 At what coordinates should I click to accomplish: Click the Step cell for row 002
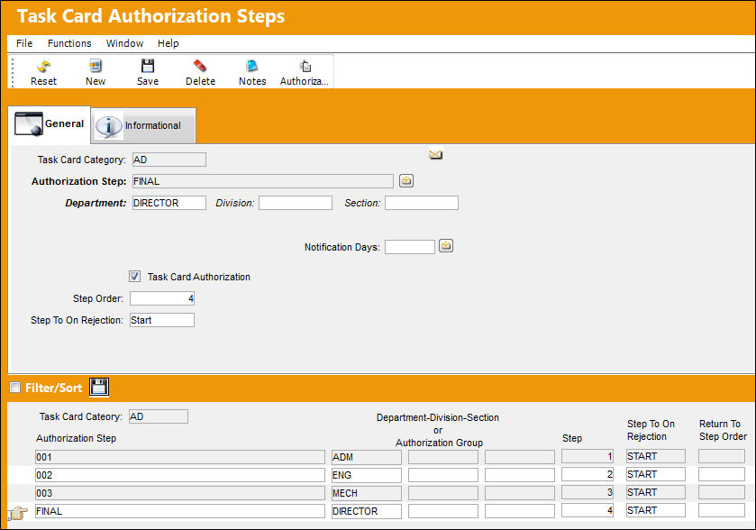587,474
